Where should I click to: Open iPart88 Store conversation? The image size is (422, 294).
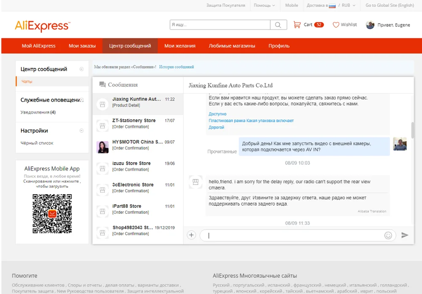[x=138, y=211]
